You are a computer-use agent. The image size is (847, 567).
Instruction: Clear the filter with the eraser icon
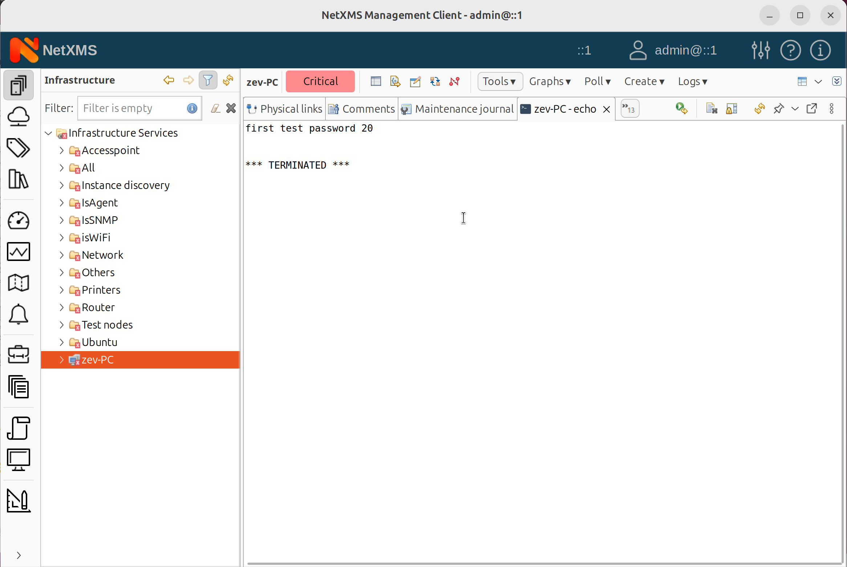[x=215, y=108]
